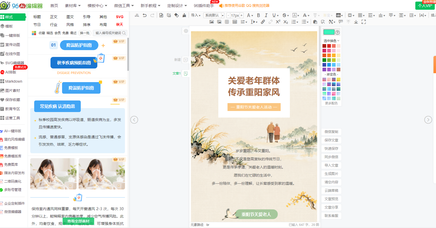Open 个人VIP in the top bar
436x228 pixels.
[x=425, y=6]
